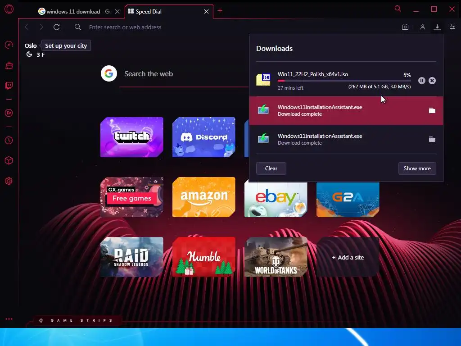Open Player icon in sidebar
This screenshot has width=461, height=346.
9,113
